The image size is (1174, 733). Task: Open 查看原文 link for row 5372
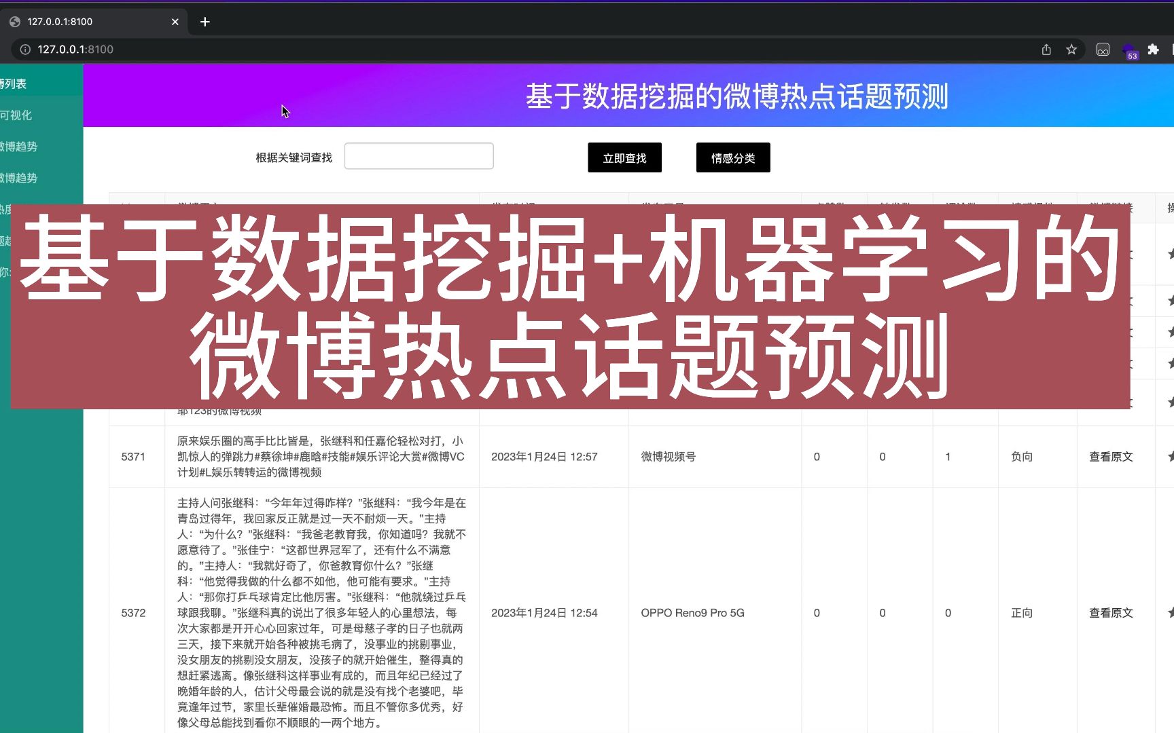[1111, 613]
